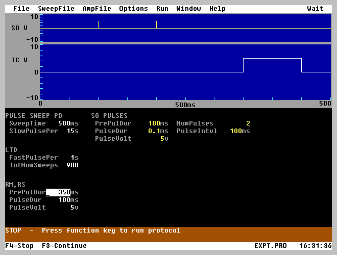Select the SweepTime 500ms value field
This screenshot has width=337, height=255.
click(66, 123)
